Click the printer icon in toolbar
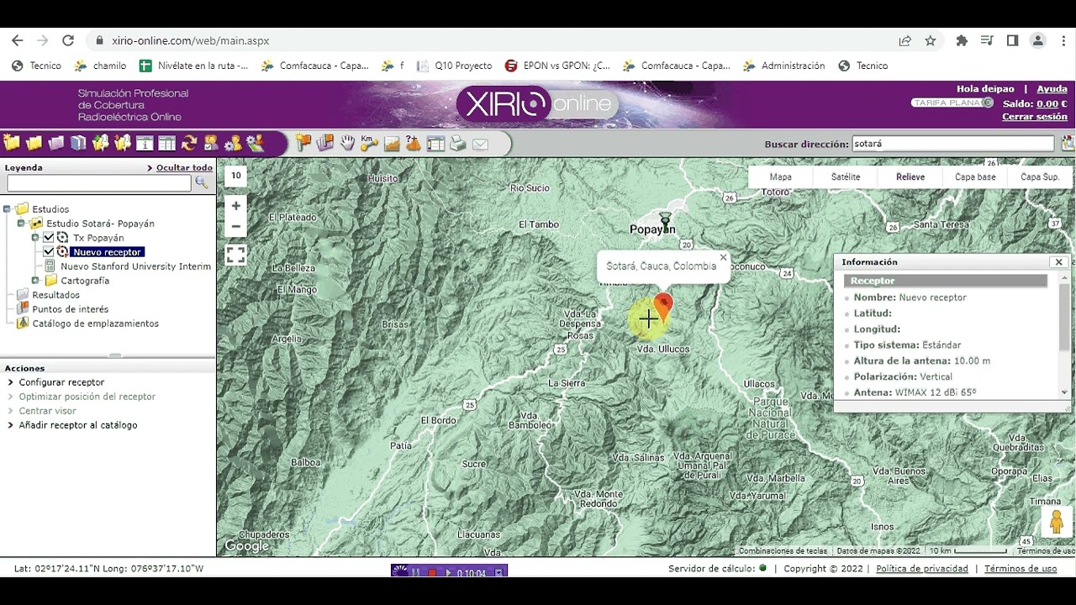 [458, 144]
